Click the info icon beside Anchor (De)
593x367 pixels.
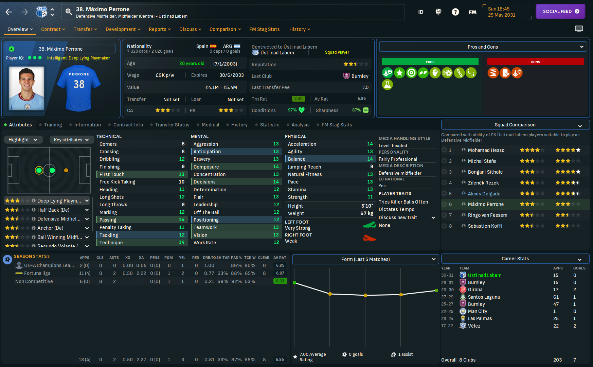[34, 228]
